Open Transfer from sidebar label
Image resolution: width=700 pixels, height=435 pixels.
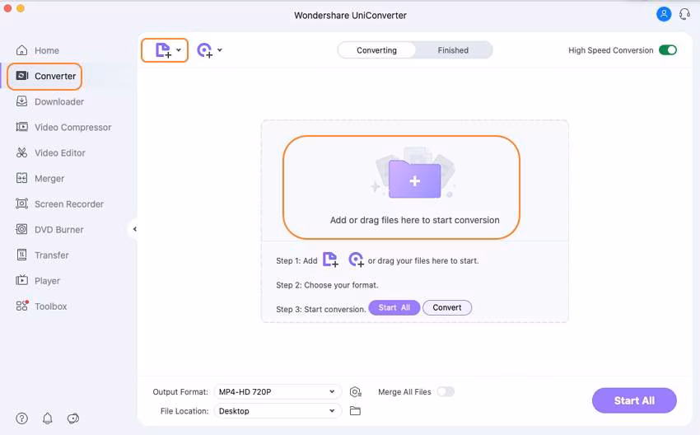click(x=52, y=255)
